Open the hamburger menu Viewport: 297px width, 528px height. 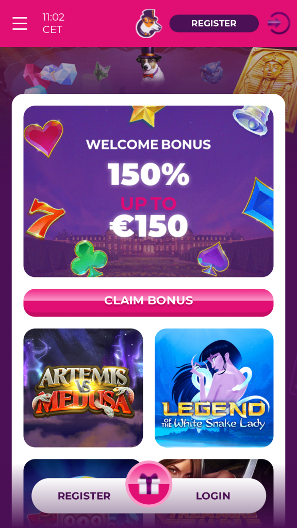coord(20,23)
